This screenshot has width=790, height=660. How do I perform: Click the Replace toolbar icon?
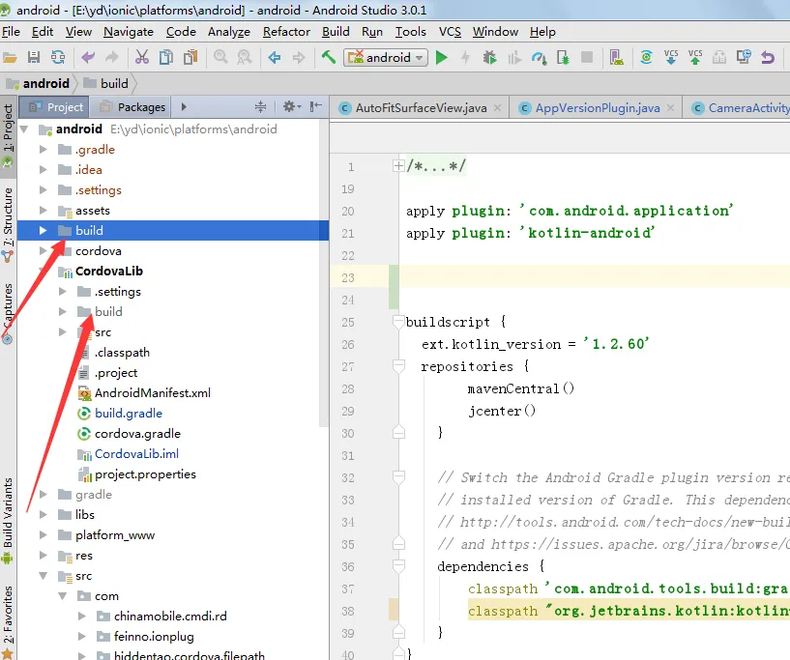pos(245,57)
